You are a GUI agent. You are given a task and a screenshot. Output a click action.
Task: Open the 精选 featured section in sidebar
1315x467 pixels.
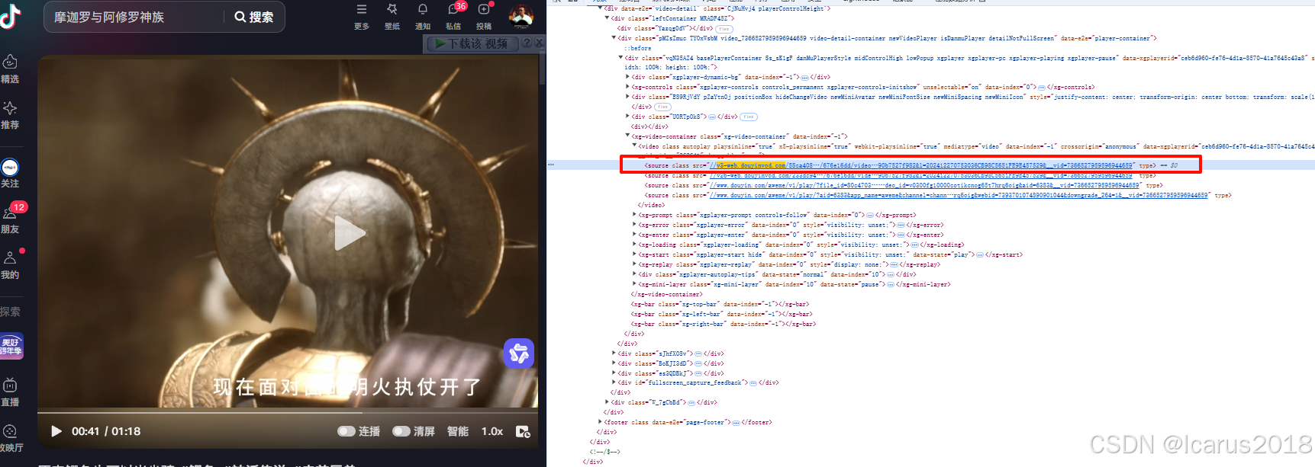(x=10, y=69)
